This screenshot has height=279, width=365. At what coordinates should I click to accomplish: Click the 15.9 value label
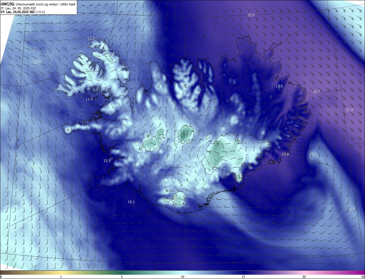coord(107,161)
